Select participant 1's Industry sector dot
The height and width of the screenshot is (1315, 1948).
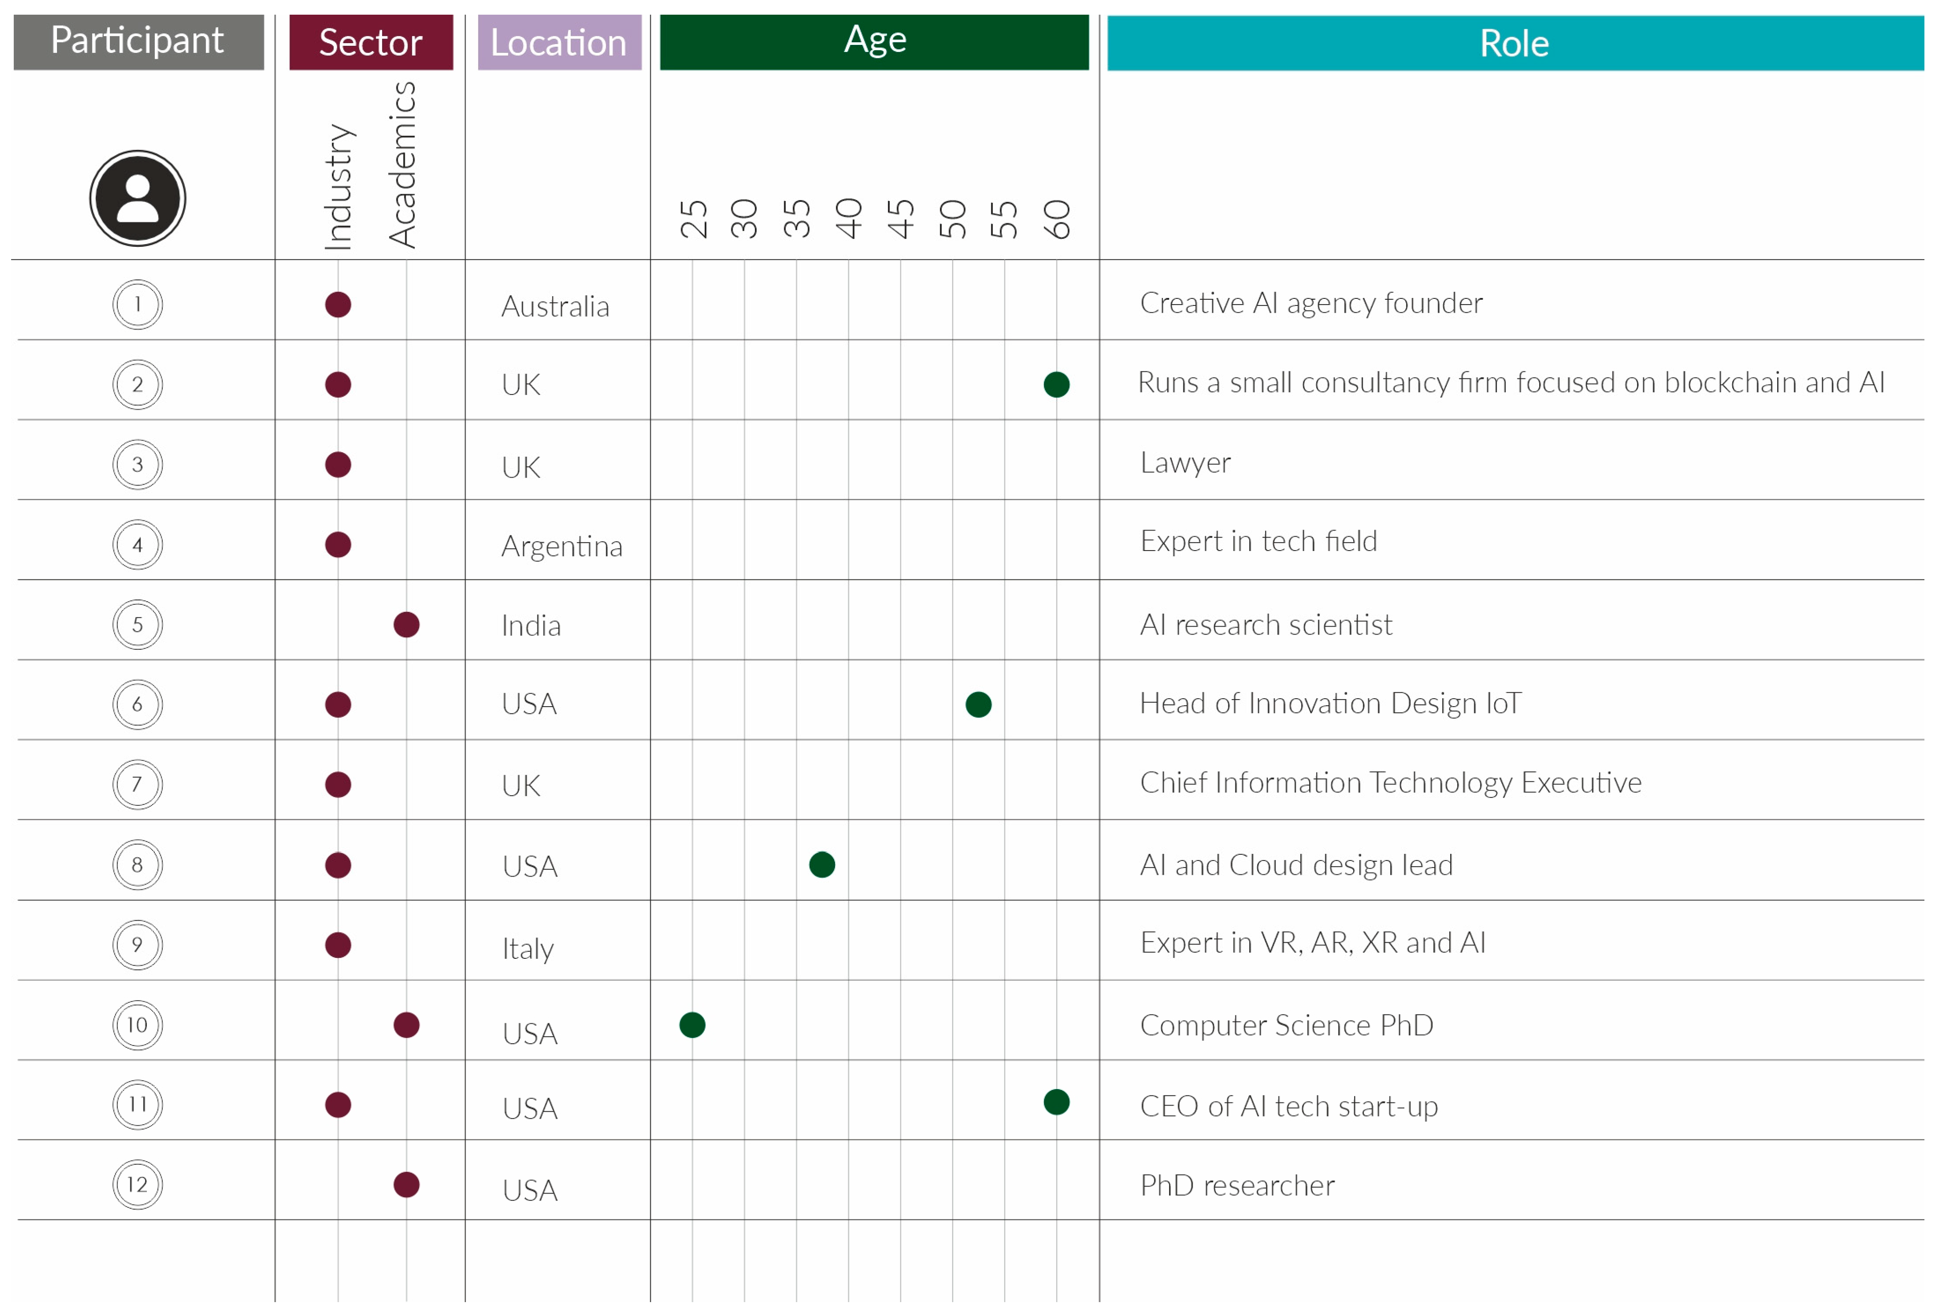click(338, 304)
